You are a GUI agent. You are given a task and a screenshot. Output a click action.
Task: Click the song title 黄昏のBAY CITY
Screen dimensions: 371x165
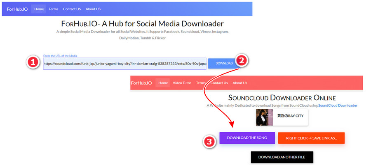pos(290,116)
